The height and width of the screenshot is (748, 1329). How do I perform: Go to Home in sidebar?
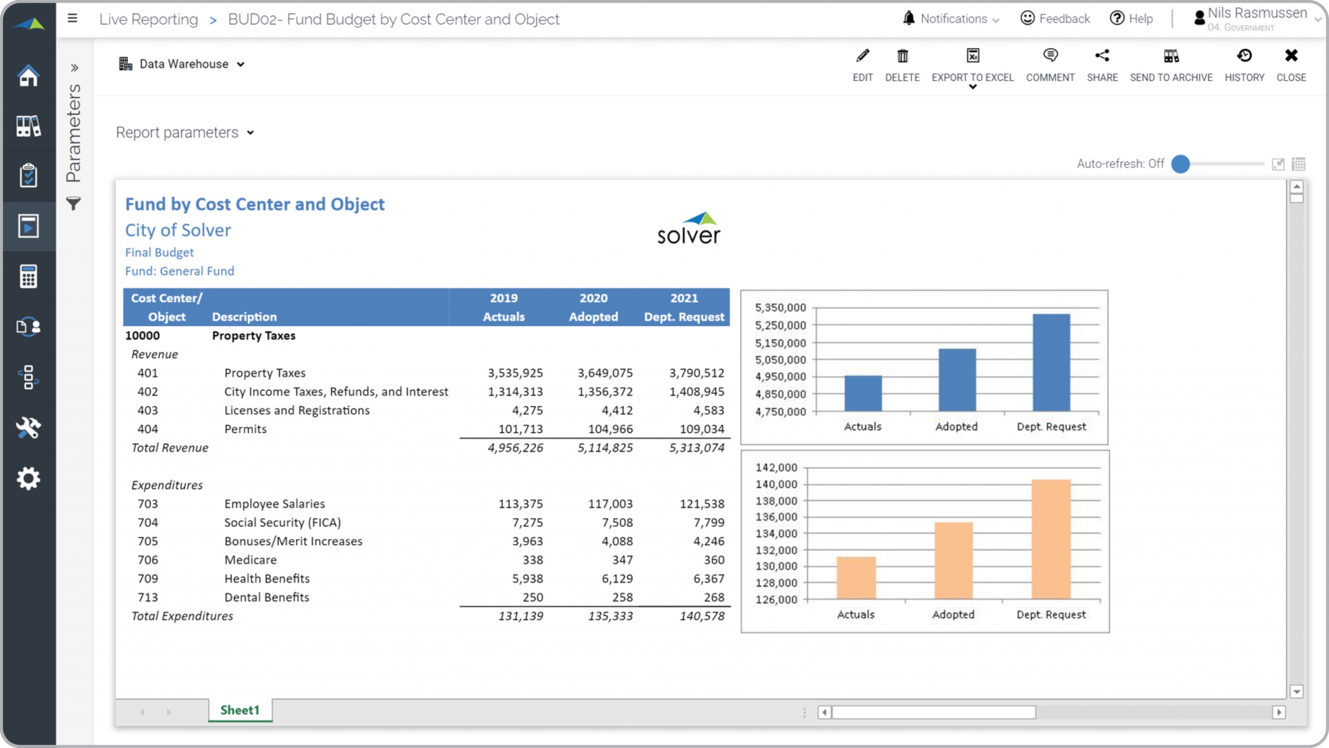coord(28,76)
